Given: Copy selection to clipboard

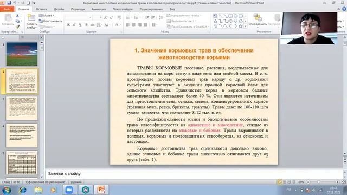Looking at the screenshot, I should (x=17, y=21).
